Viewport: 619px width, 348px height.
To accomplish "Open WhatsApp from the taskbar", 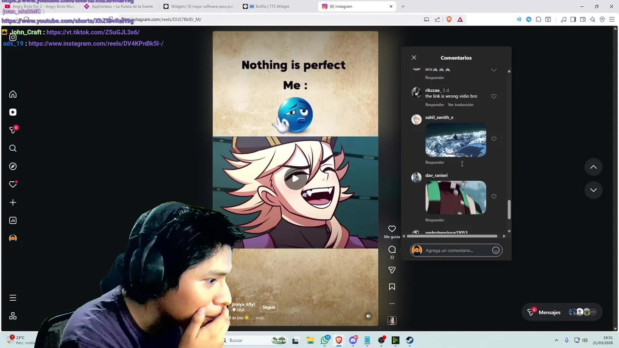I will [324, 340].
